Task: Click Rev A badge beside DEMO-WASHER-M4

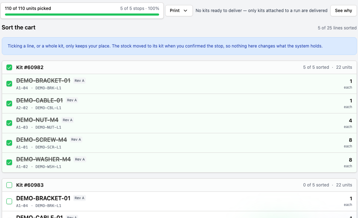Action: click(x=80, y=159)
